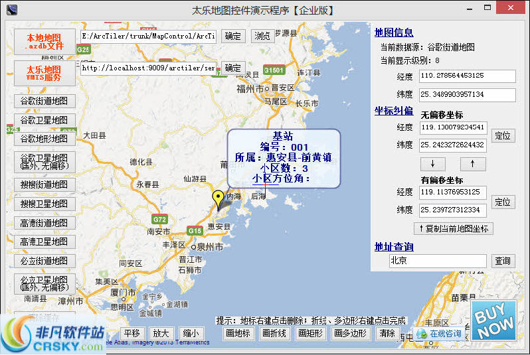Minimize the 太乐地图控件演示程序 window
This screenshot has height=355, width=530.
tap(470, 9)
